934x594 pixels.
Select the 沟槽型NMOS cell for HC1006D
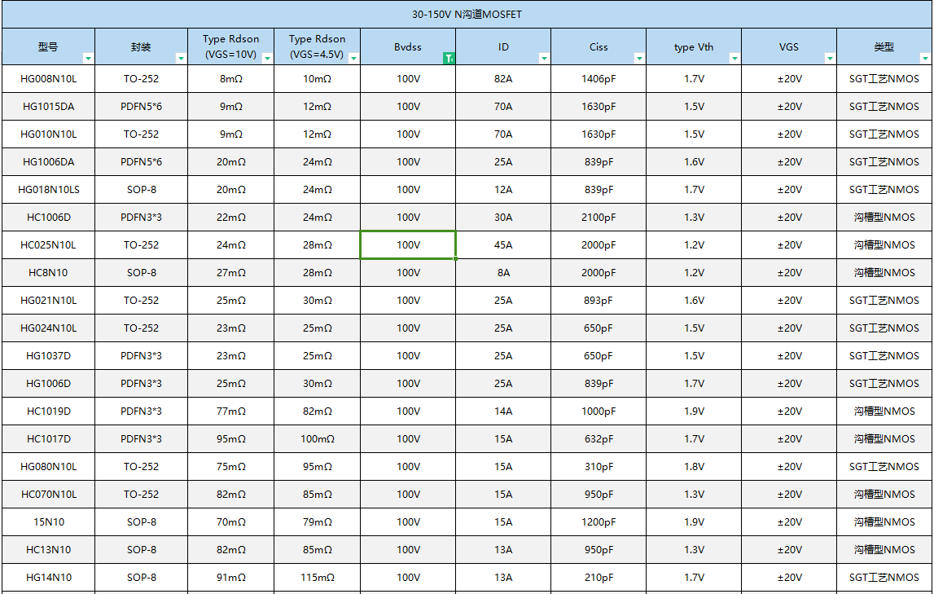tap(884, 217)
